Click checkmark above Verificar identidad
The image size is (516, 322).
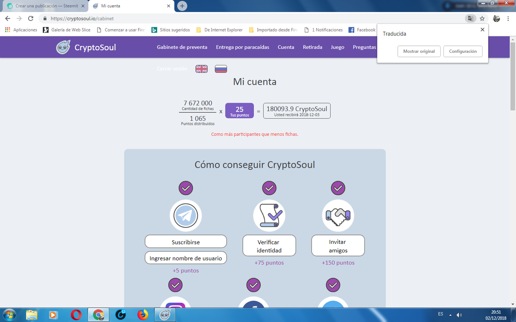pos(269,188)
